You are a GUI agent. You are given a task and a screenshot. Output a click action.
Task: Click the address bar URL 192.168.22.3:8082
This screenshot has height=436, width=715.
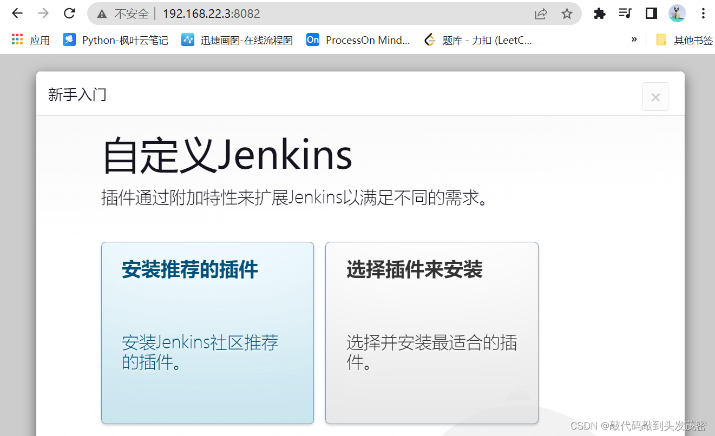click(x=212, y=14)
